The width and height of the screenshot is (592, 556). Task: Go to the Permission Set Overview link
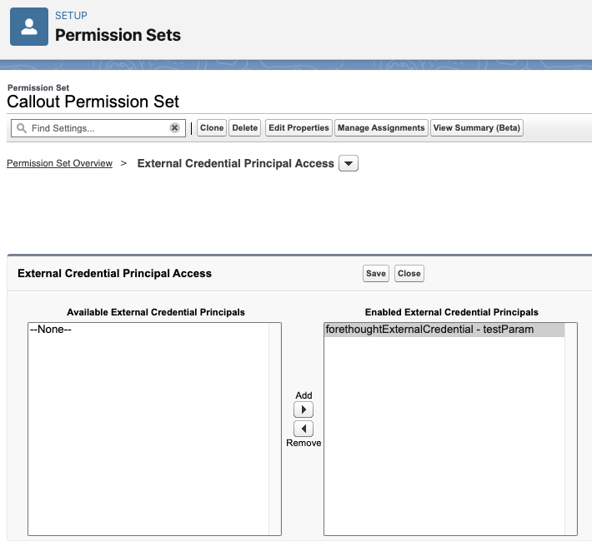(x=60, y=163)
